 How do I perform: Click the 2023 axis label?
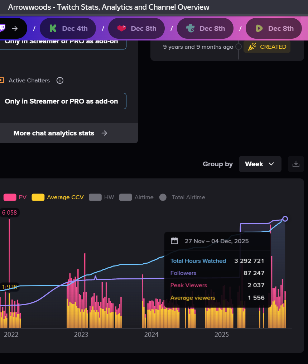coord(81,335)
